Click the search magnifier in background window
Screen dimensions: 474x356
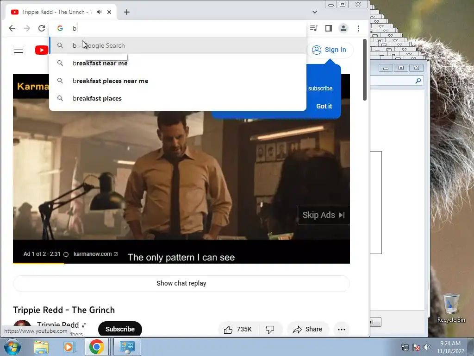click(418, 81)
